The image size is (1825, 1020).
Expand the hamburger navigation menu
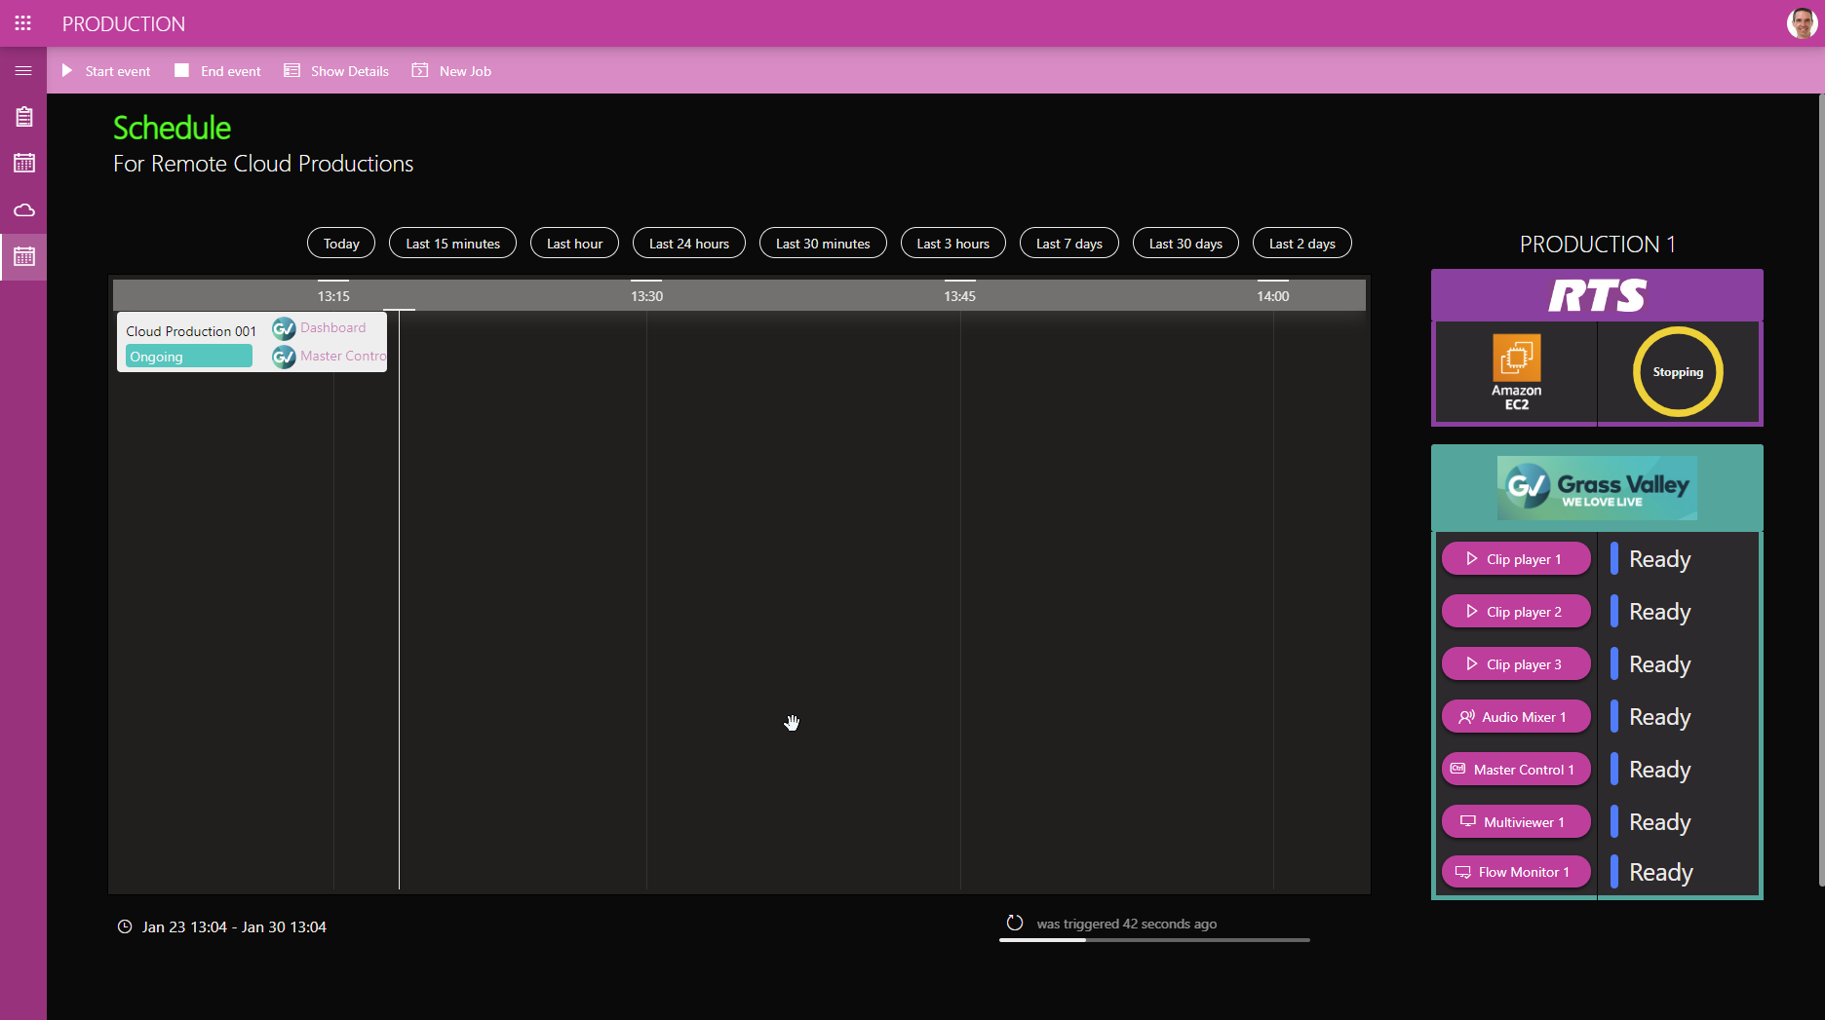(23, 70)
